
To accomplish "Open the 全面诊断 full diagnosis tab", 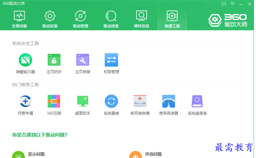I will tap(19, 19).
